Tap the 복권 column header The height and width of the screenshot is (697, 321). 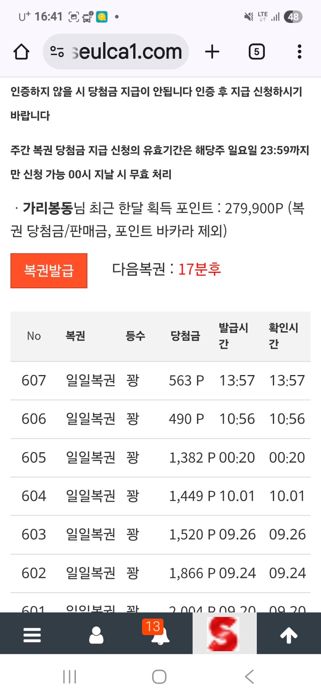[x=75, y=336]
